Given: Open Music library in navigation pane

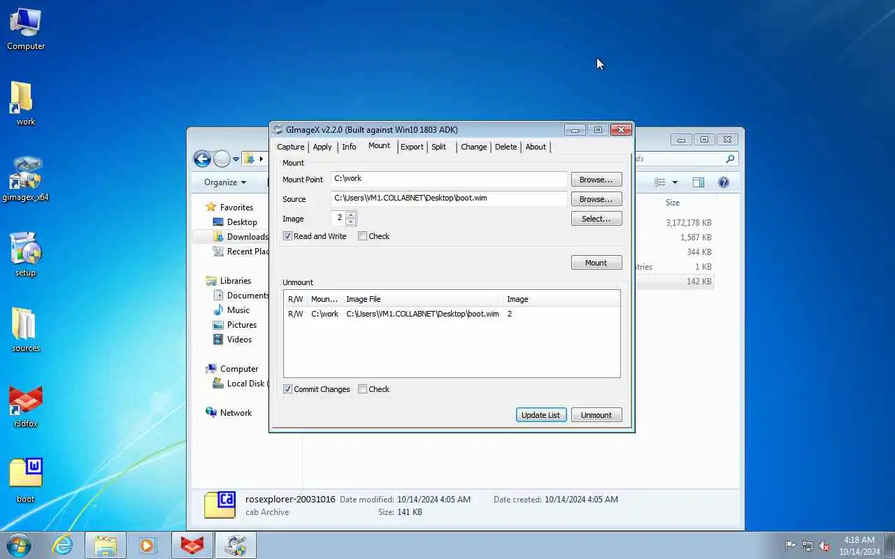Looking at the screenshot, I should 238,310.
